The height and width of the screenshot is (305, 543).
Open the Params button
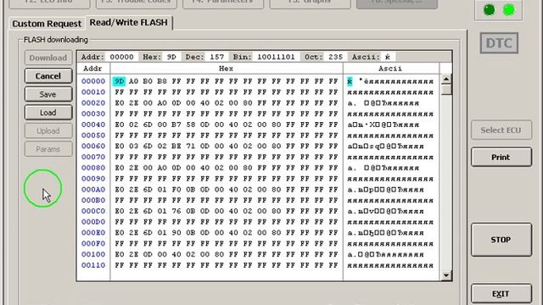48,149
